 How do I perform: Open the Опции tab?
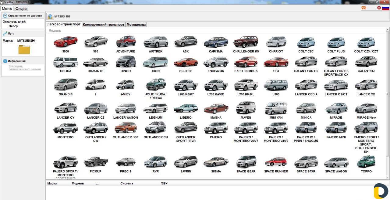pyautogui.click(x=21, y=8)
